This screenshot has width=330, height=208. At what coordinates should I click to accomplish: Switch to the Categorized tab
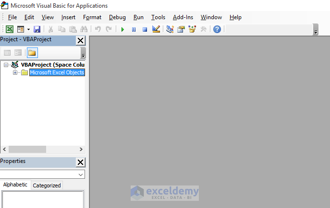[47, 185]
